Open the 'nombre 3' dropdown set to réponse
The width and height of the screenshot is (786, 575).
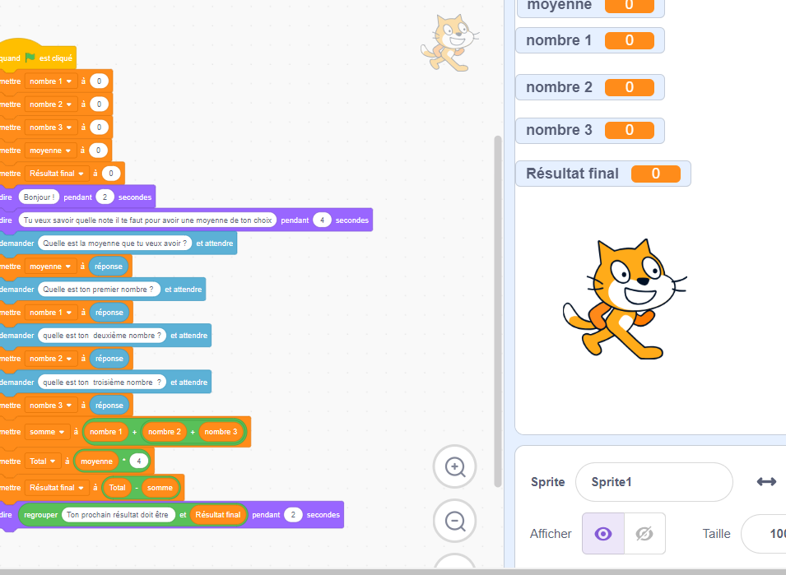(x=51, y=406)
